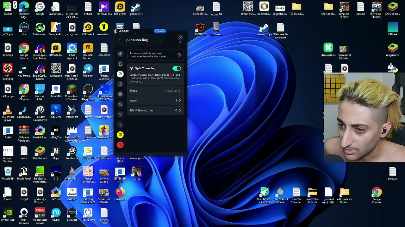Screen dimensions: 405x227
Task: Select Voicemeeter Banana desktop icon
Action: (x=40, y=216)
